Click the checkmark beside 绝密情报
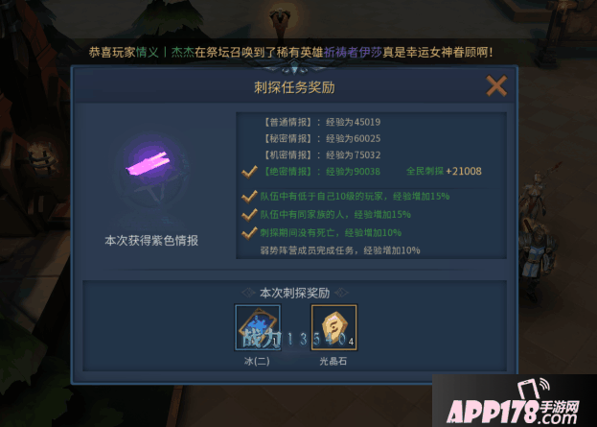 [x=249, y=172]
